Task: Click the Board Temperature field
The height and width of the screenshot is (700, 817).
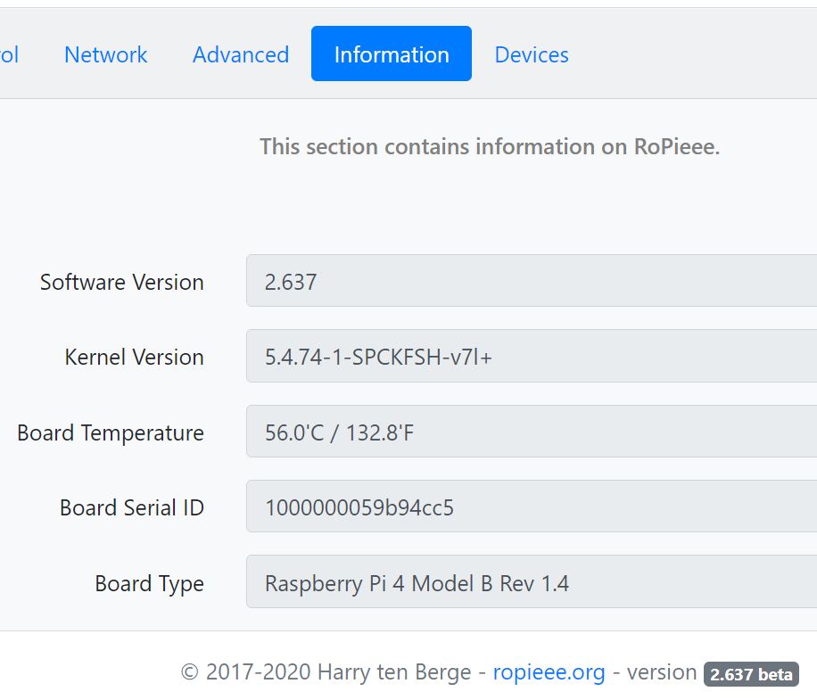Action: point(532,432)
